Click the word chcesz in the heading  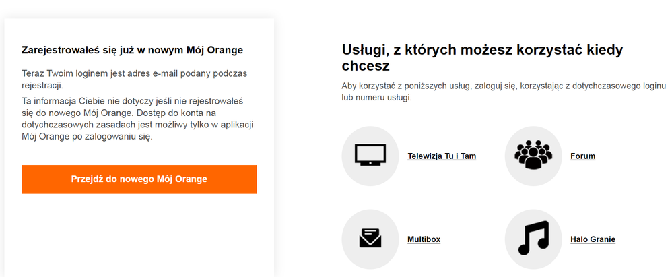point(366,67)
